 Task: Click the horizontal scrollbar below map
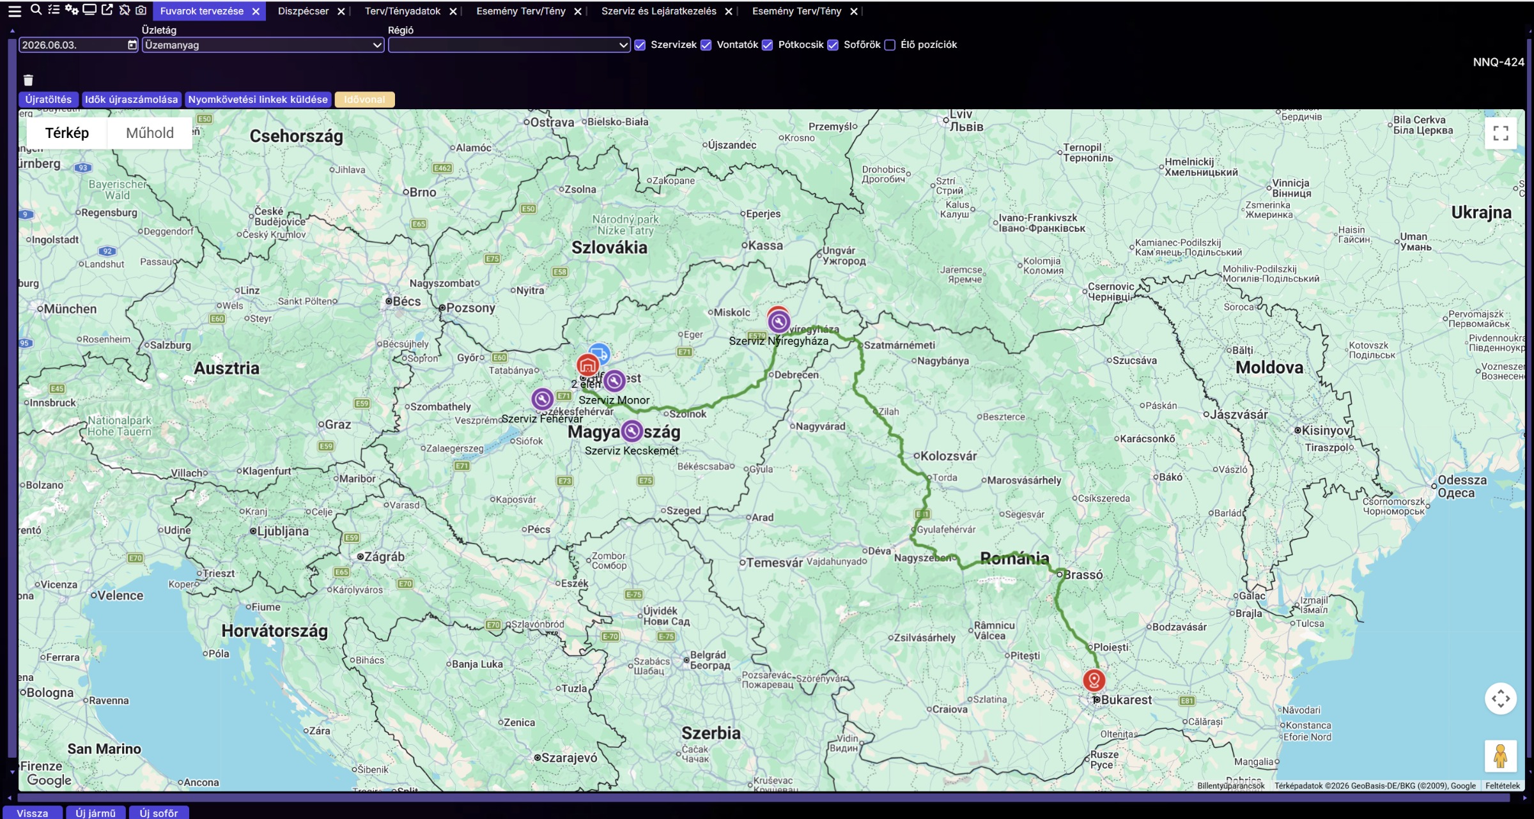[764, 798]
